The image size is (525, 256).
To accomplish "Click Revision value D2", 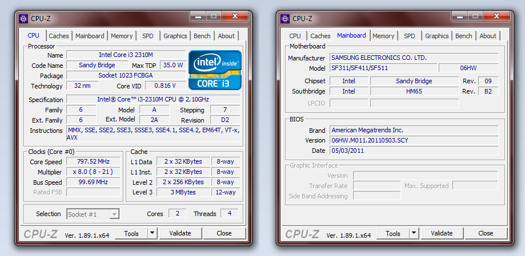I will (x=225, y=120).
